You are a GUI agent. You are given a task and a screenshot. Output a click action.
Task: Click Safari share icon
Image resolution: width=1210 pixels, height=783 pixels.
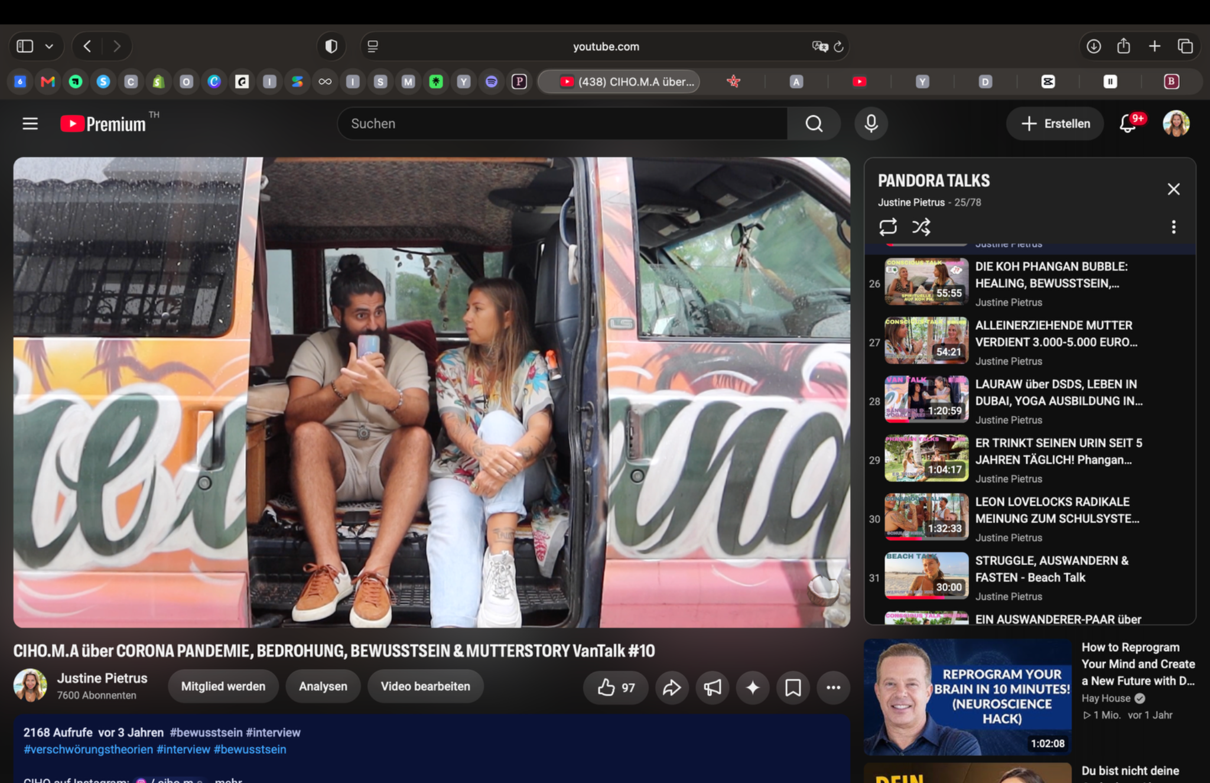pyautogui.click(x=1124, y=46)
